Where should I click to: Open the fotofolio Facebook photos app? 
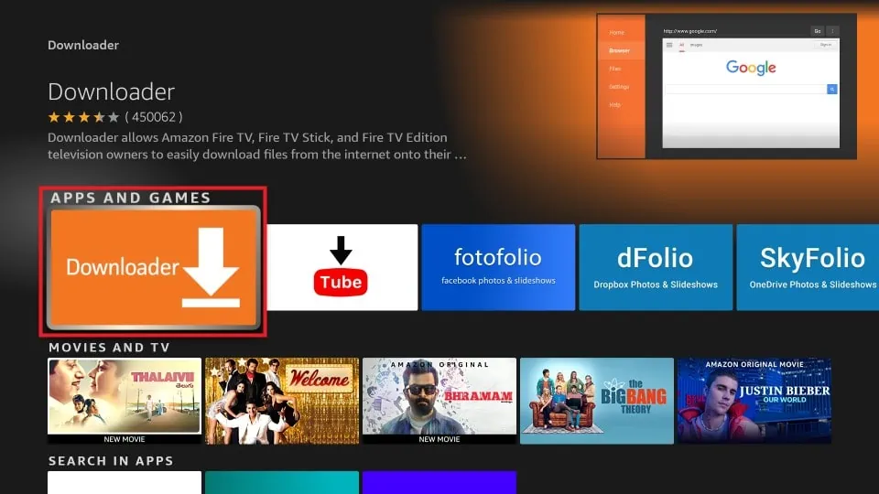[498, 267]
